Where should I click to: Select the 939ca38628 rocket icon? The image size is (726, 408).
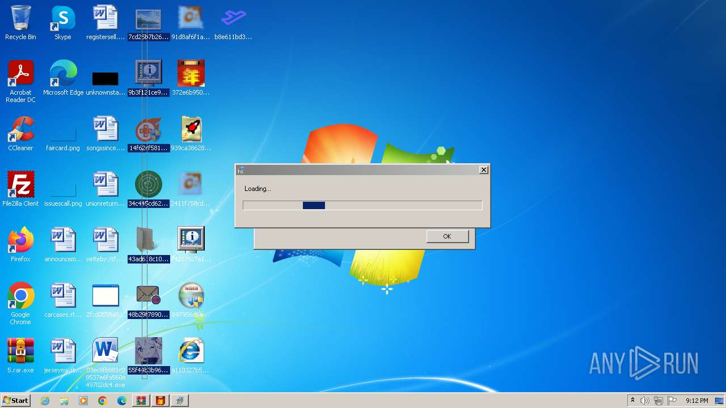191,134
